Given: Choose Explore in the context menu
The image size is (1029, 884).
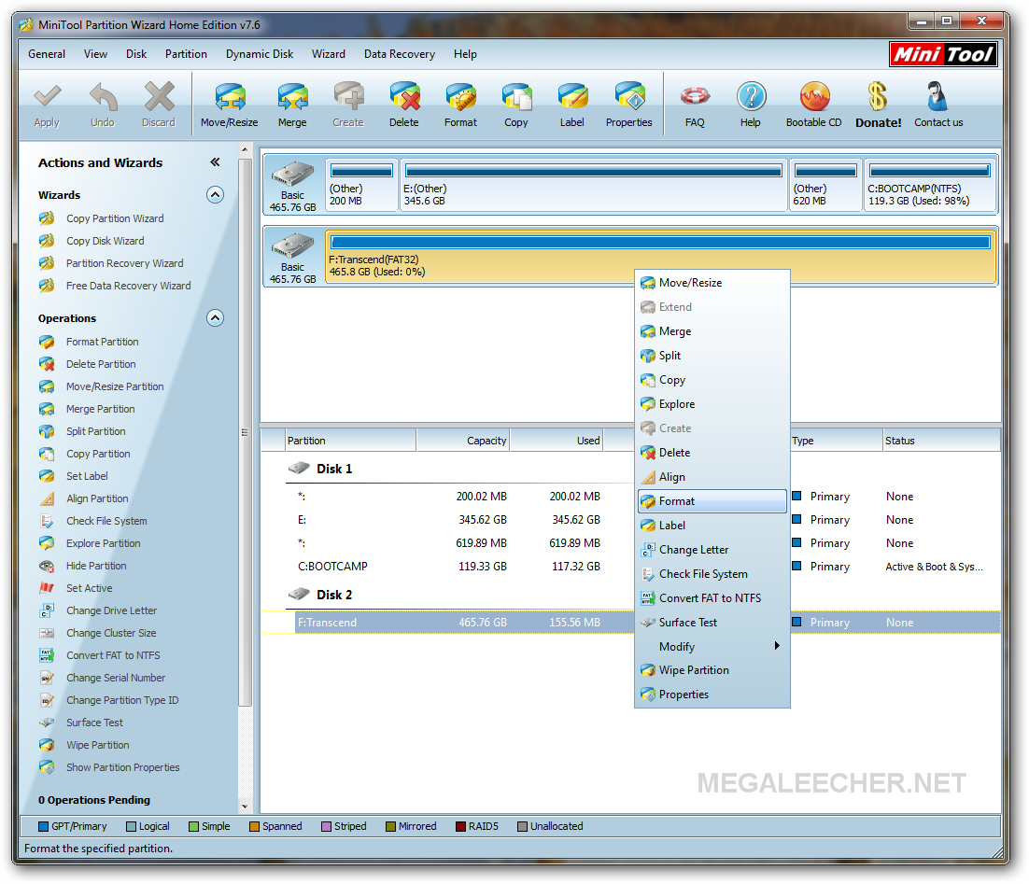Looking at the screenshot, I should click(x=712, y=404).
